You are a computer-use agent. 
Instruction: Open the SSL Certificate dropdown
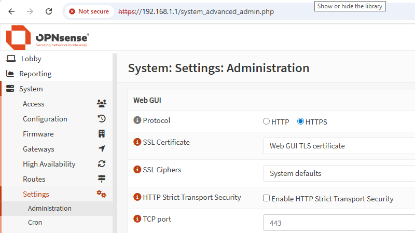(339, 146)
